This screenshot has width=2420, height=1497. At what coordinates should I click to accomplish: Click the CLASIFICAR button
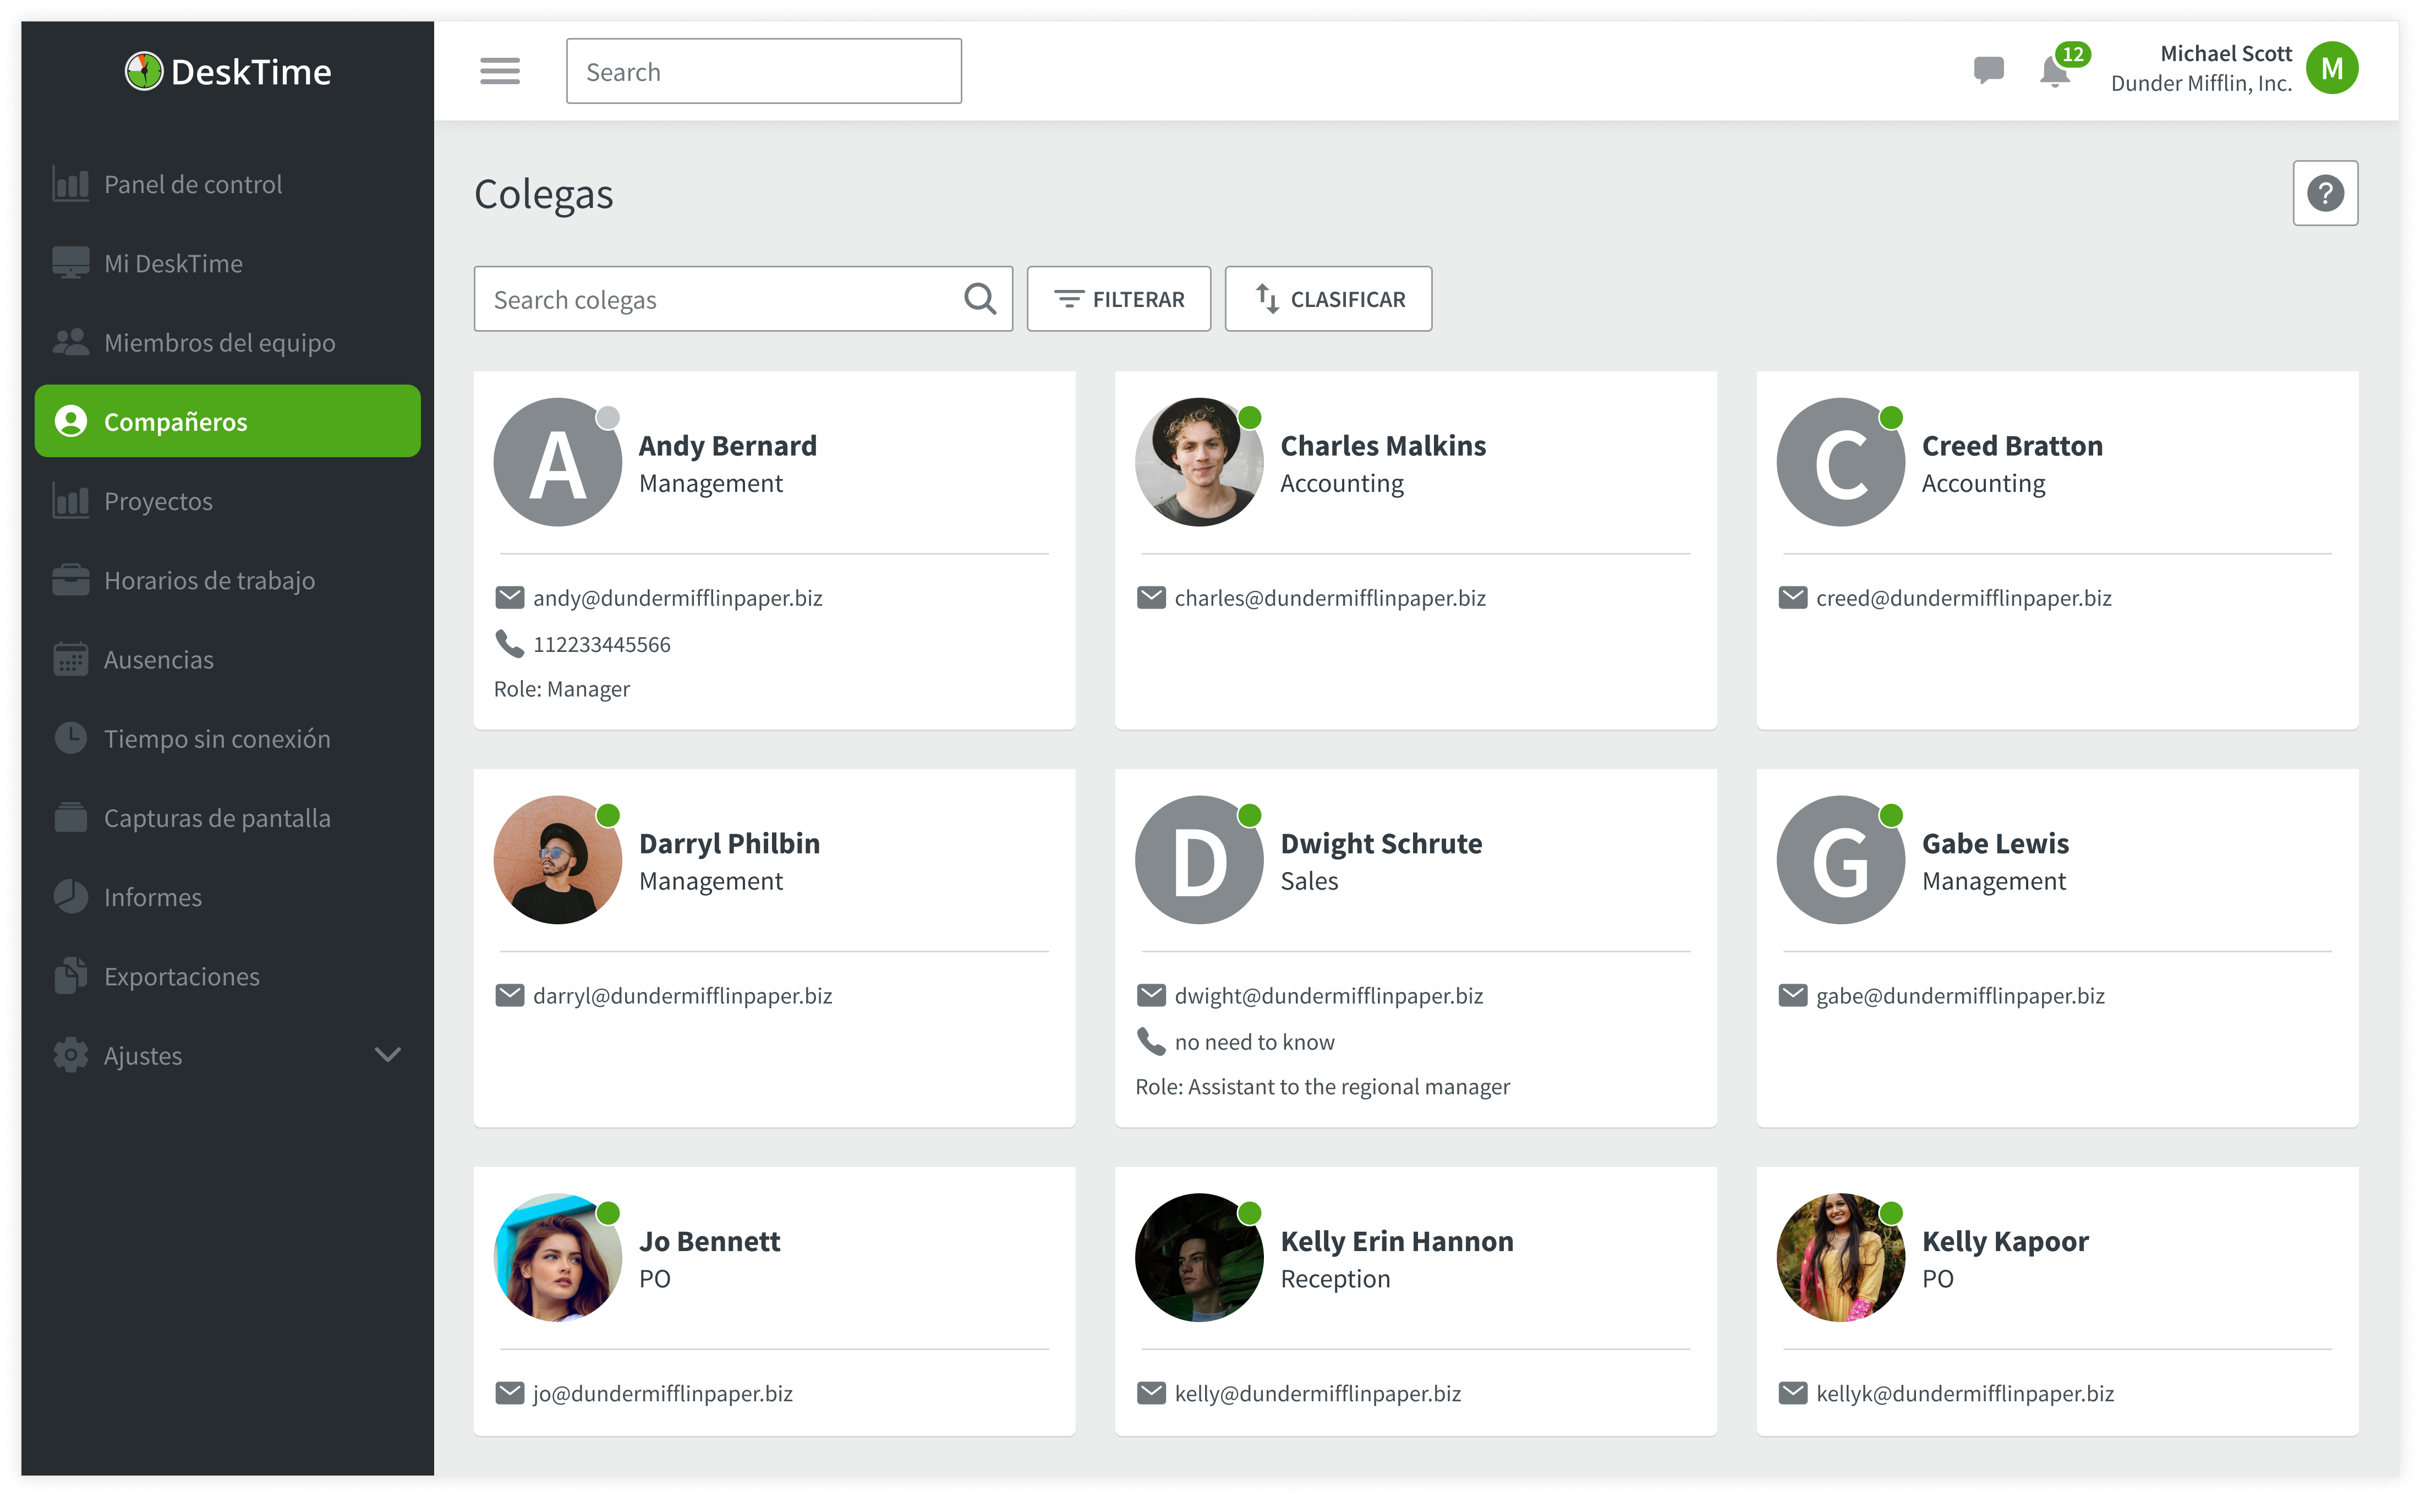[1328, 298]
